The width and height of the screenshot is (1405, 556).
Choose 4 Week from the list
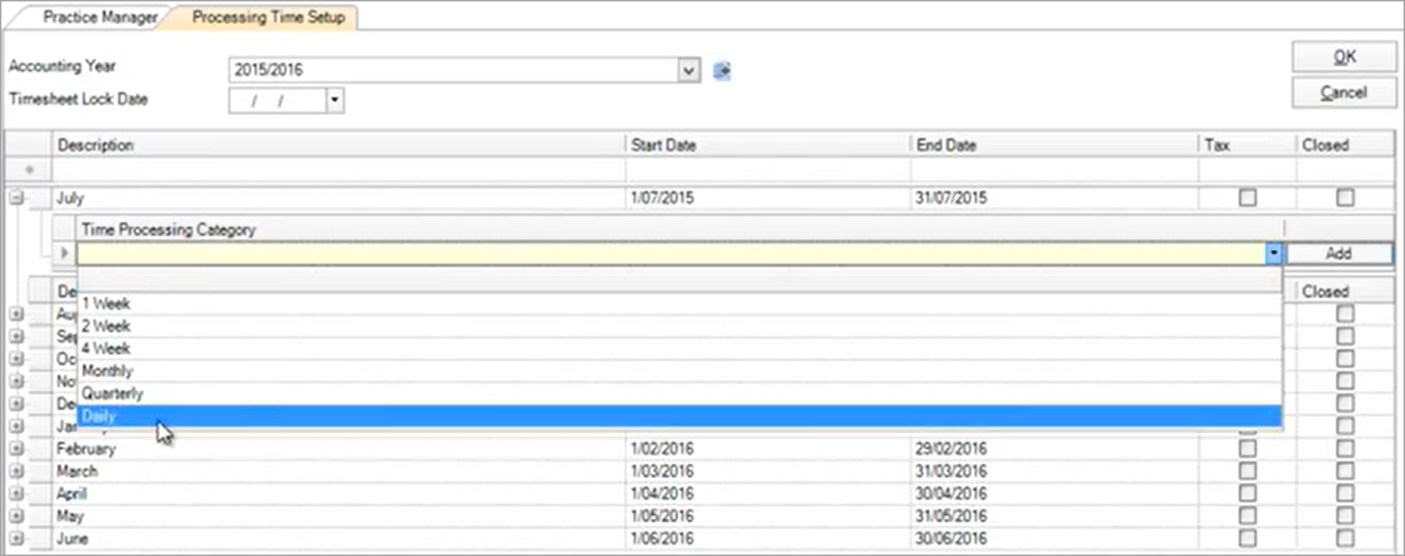tap(679, 348)
